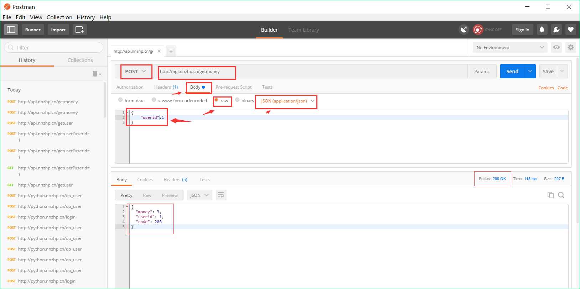Click the red sync status icon
The width and height of the screenshot is (580, 289).
[x=478, y=30]
